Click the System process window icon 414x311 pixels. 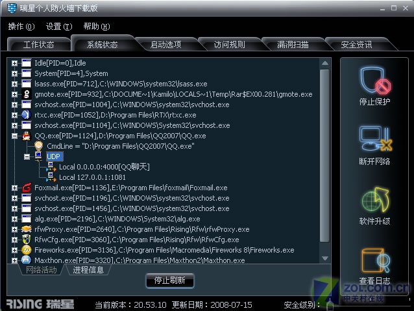27,73
